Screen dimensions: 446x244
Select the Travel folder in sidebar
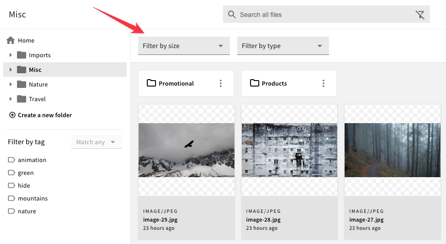click(37, 99)
